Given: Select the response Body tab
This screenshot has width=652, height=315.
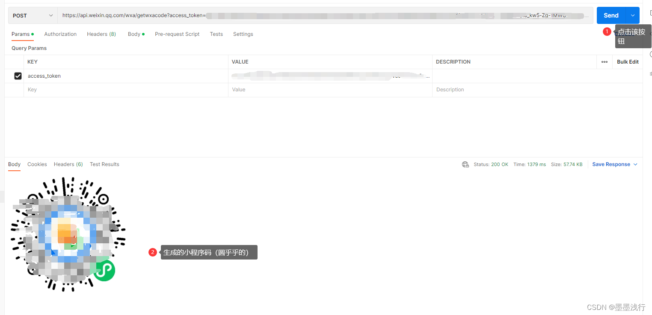Looking at the screenshot, I should (x=14, y=164).
